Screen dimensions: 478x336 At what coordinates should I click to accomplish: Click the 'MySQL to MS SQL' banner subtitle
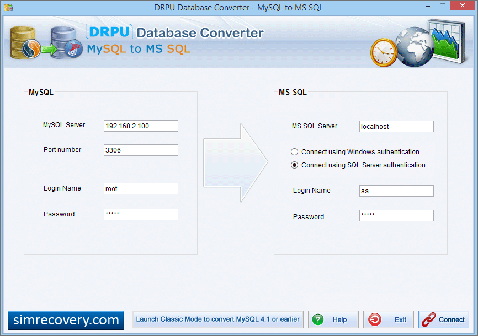click(x=139, y=48)
